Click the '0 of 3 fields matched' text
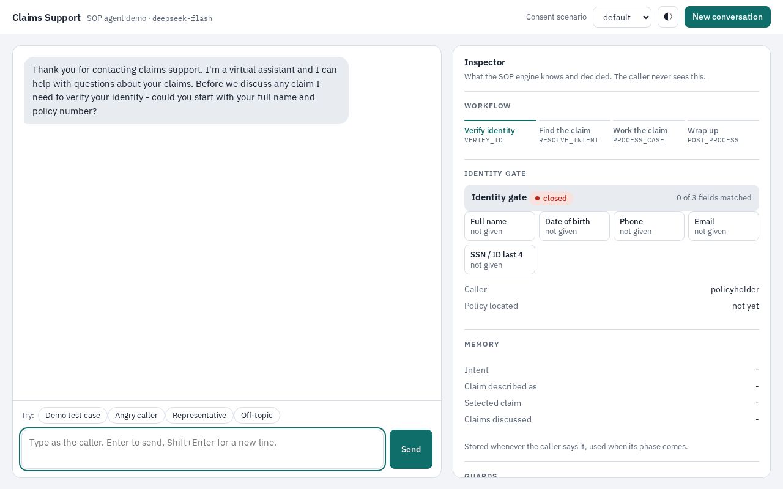The image size is (783, 489). tap(714, 198)
